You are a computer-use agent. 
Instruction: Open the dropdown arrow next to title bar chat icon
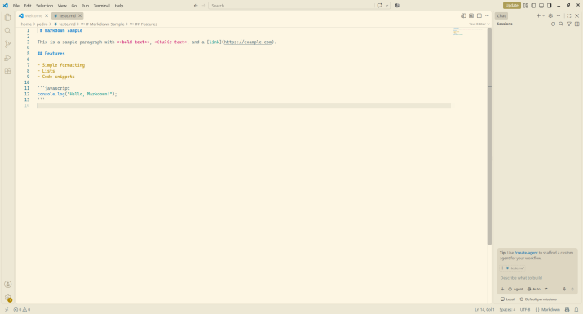pos(387,6)
